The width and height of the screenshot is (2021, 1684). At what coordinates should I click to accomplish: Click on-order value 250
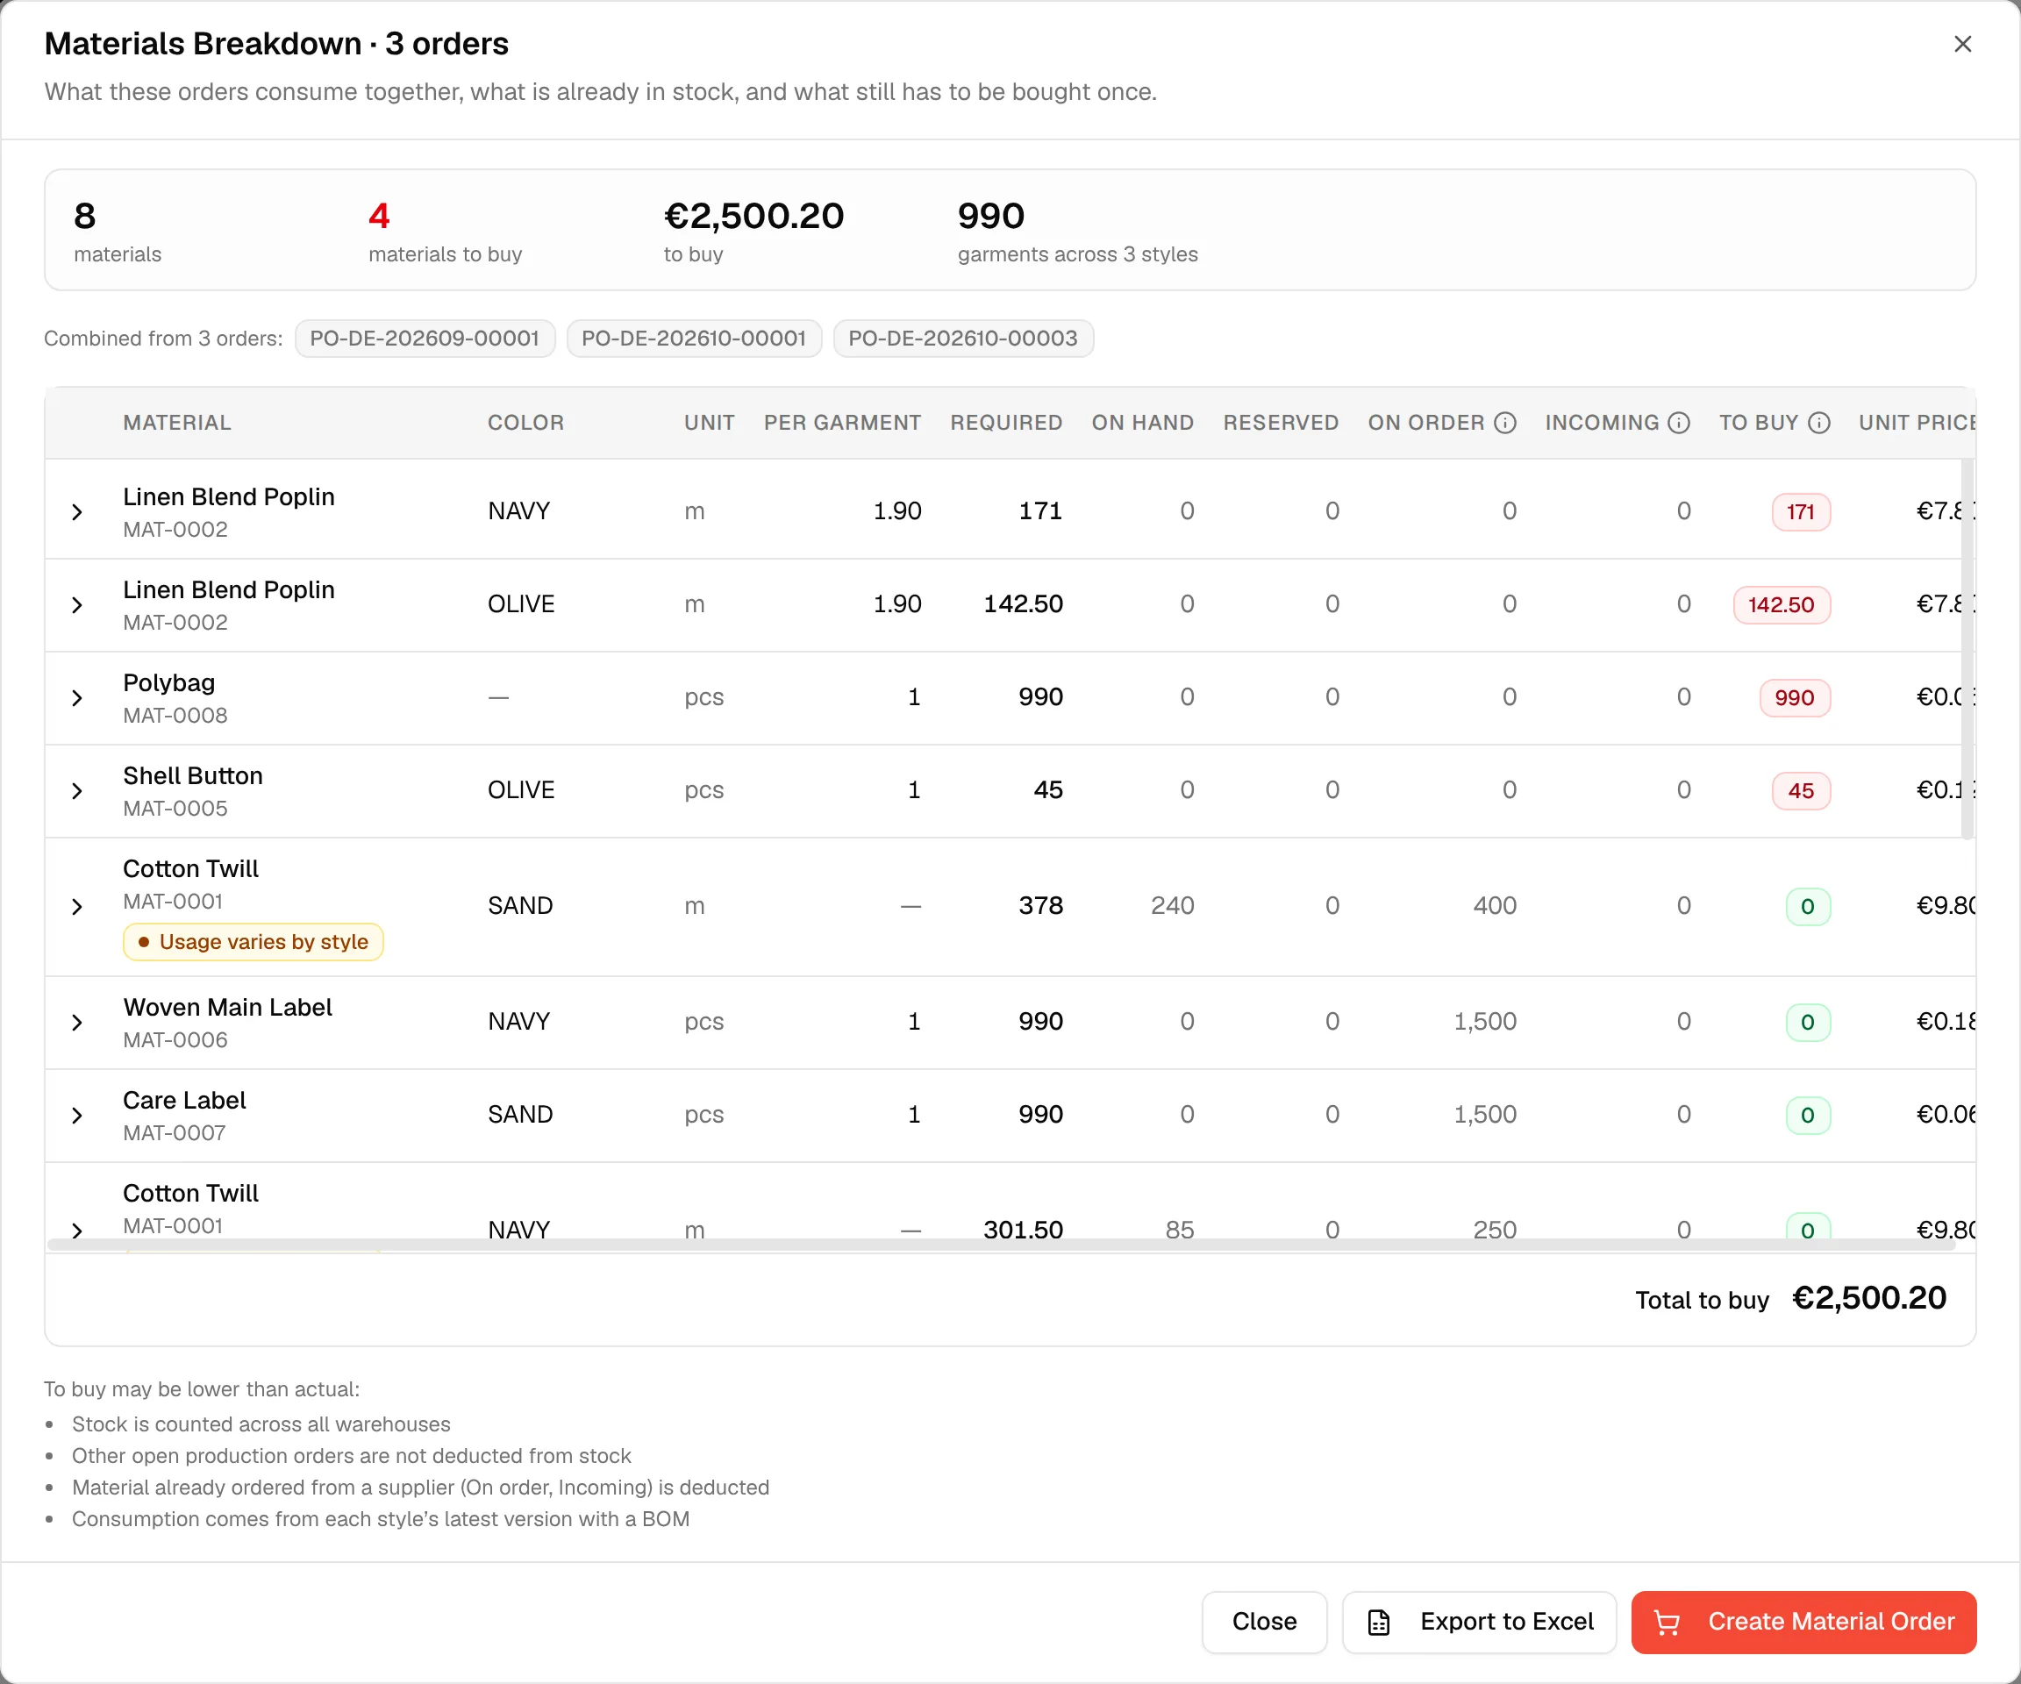pyautogui.click(x=1495, y=1230)
